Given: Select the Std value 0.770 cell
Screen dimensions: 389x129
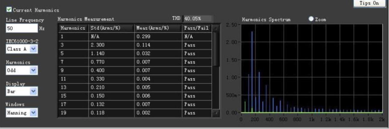Looking at the screenshot, I should [111, 62].
